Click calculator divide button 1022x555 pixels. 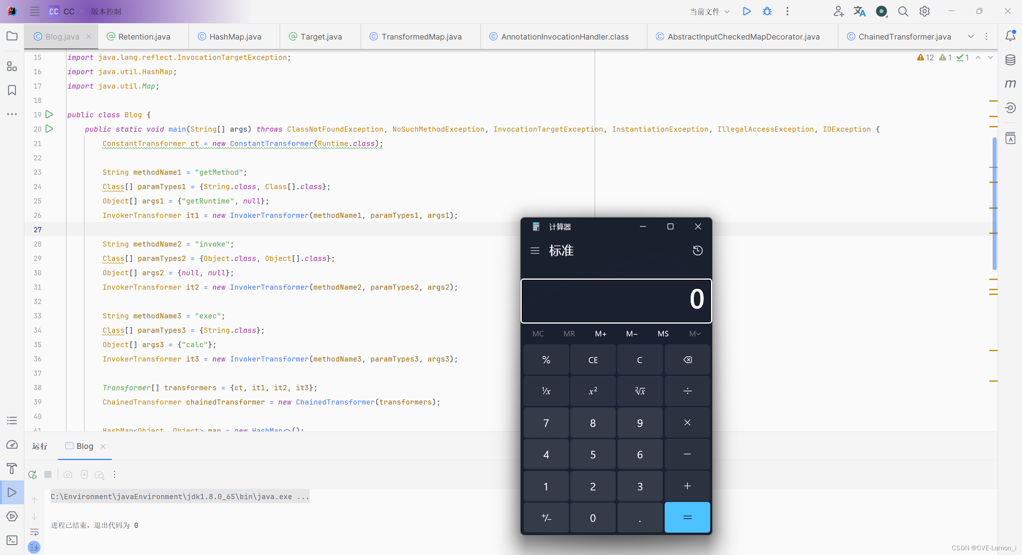coord(687,391)
